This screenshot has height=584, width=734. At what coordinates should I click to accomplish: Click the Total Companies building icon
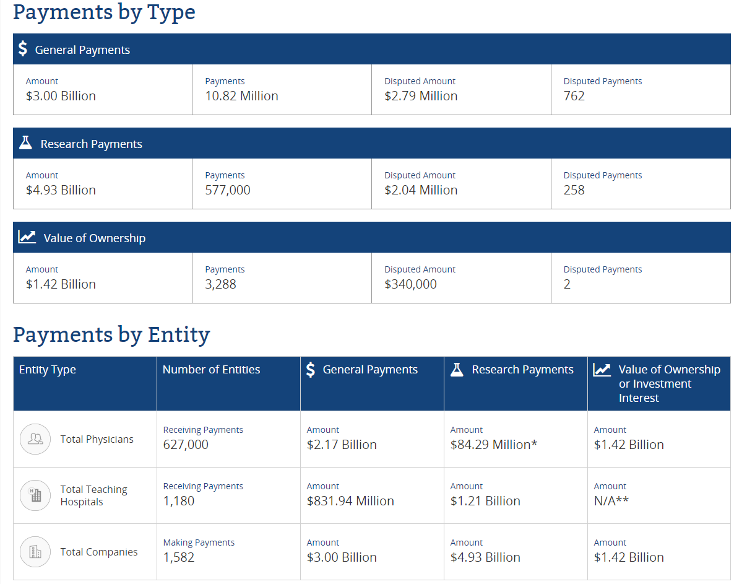pos(35,552)
